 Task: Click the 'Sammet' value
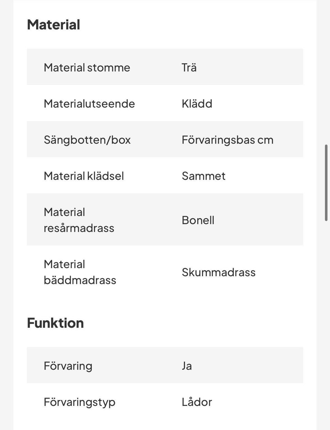tap(203, 176)
